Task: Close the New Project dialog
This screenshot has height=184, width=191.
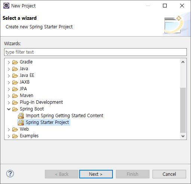Action: pyautogui.click(x=182, y=6)
